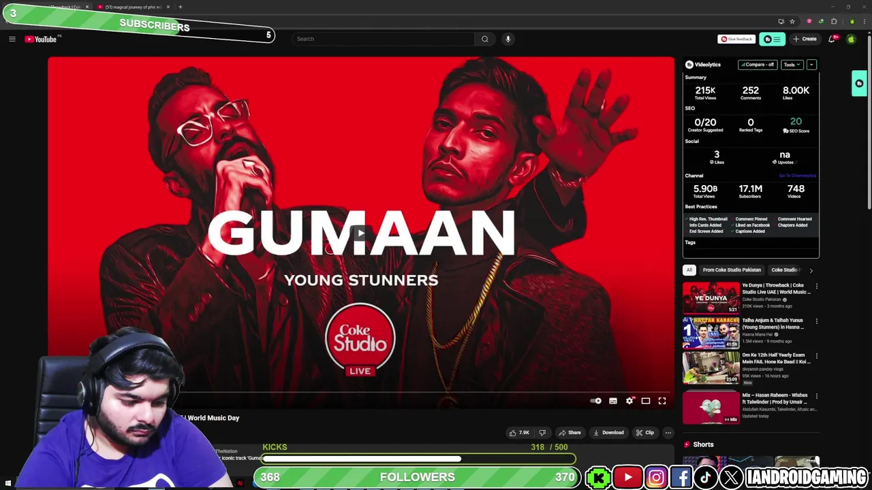
Task: Open the Om Ke 12th Half Yearly thumbnail
Action: tap(711, 367)
